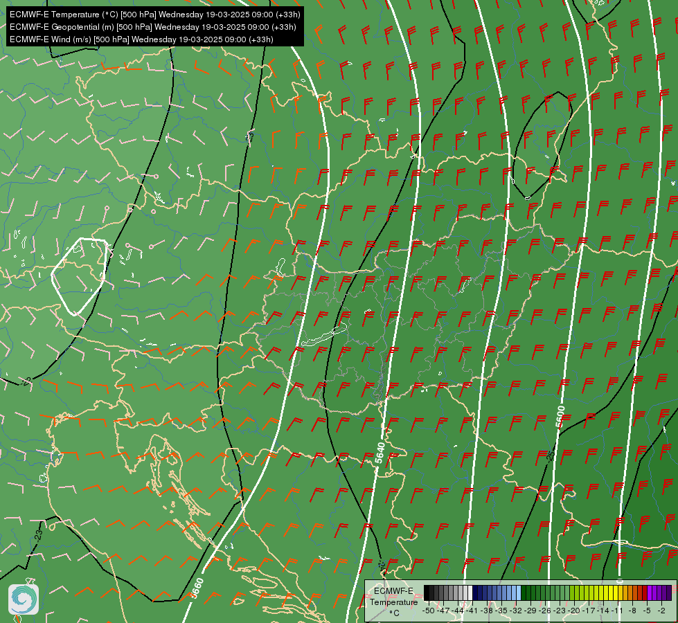Viewport: 678px width, 623px height.
Task: Select the ECMWF-E Temperature 500 hPa title line
Action: pyautogui.click(x=155, y=15)
